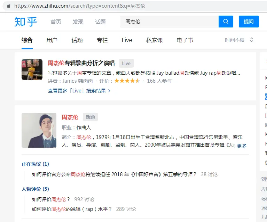Click the grey 话题 tag badge

(x=91, y=117)
